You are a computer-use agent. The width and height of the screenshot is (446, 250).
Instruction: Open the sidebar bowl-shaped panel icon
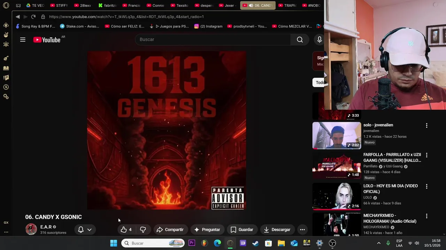[6, 35]
